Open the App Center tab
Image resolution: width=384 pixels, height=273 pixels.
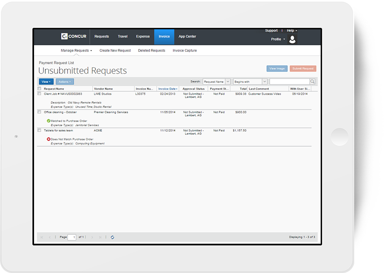187,36
